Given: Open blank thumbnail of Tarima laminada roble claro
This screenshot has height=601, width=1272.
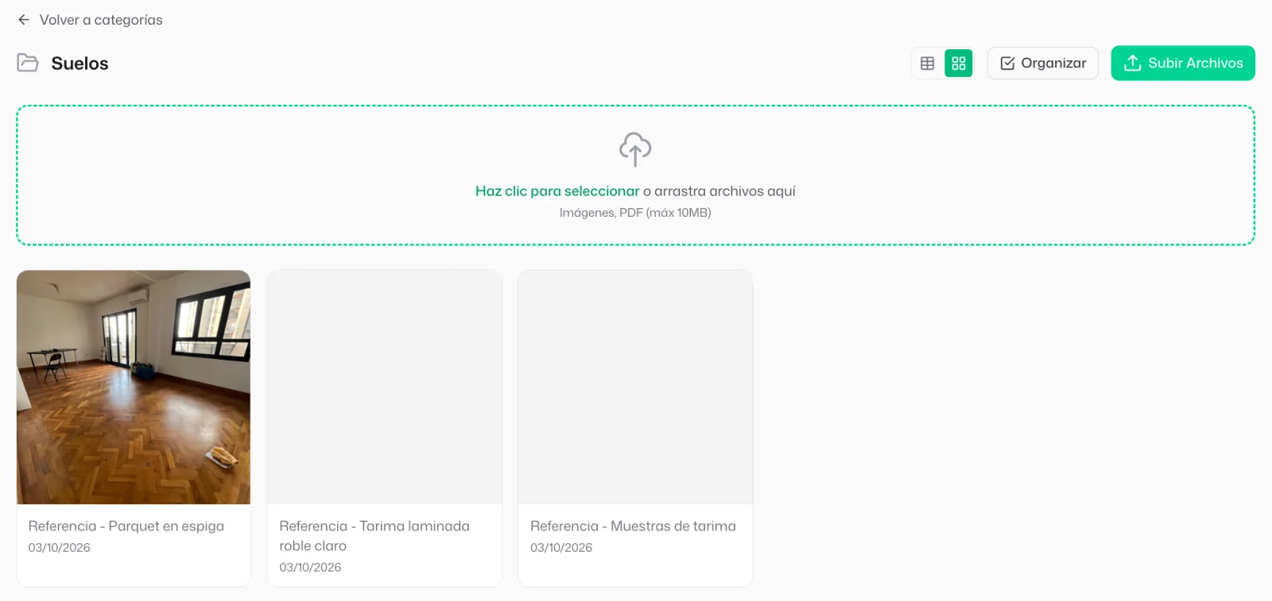Looking at the screenshot, I should [385, 387].
